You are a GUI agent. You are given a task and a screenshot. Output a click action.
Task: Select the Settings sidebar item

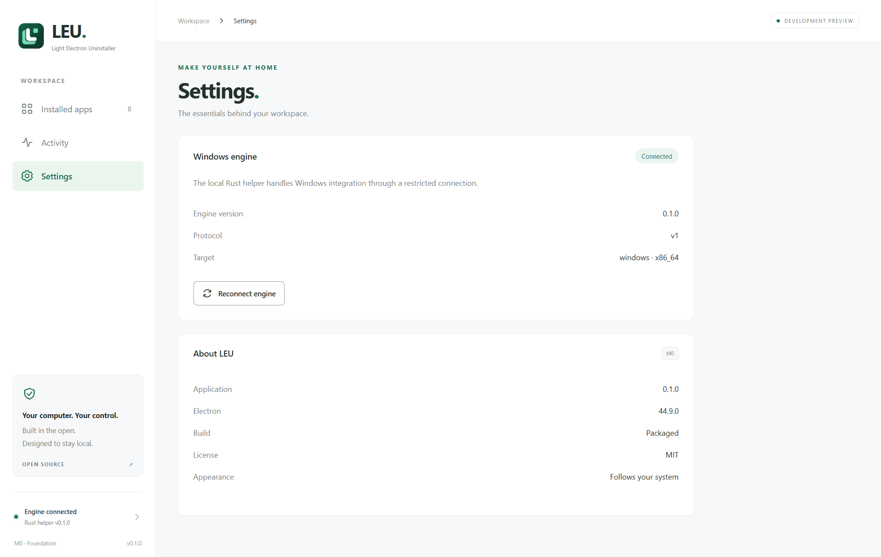coord(78,176)
